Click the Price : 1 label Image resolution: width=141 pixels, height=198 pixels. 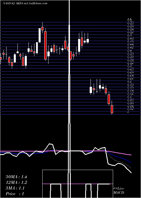pos(15,194)
